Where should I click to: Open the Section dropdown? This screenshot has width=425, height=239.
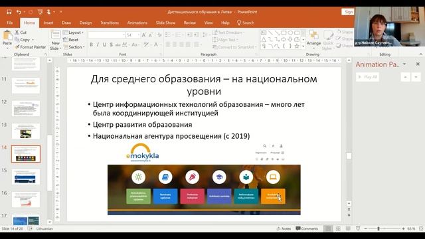tap(74, 47)
